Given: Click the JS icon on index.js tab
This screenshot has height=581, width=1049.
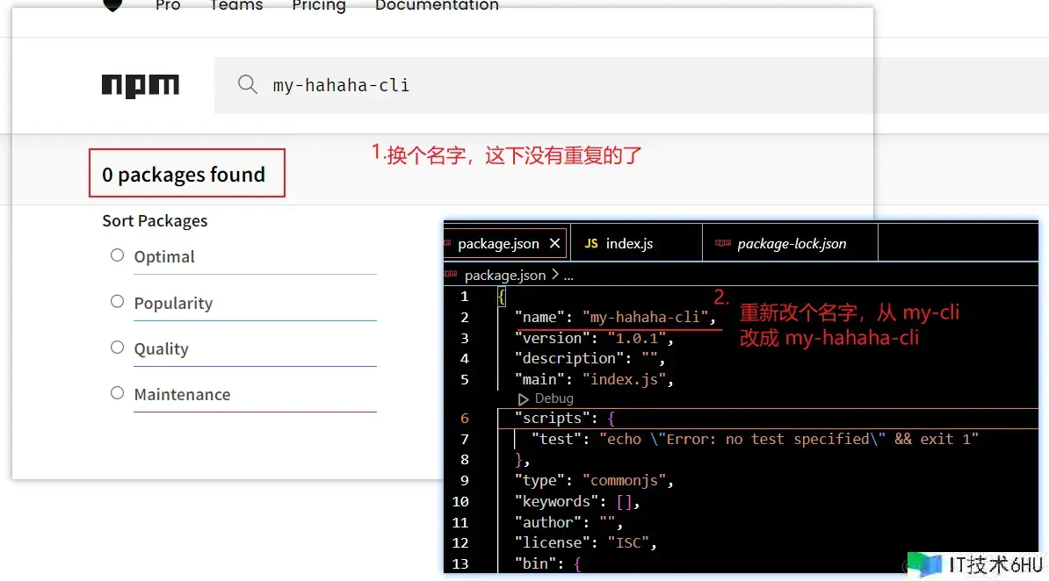Looking at the screenshot, I should 590,243.
